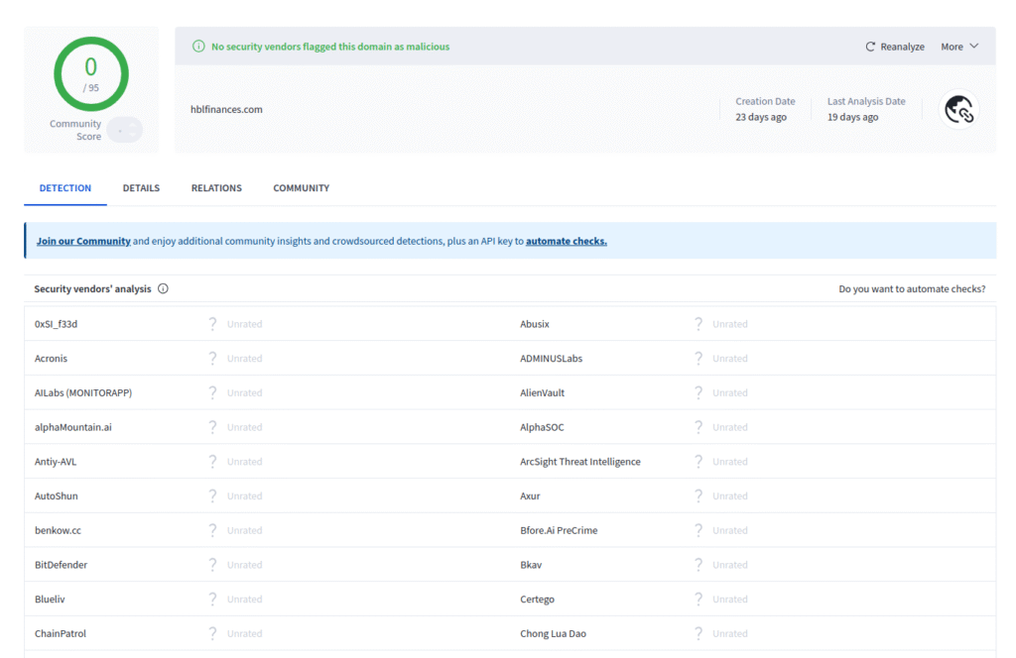This screenshot has width=1016, height=658.
Task: Open the RELATIONS tab
Action: 216,187
